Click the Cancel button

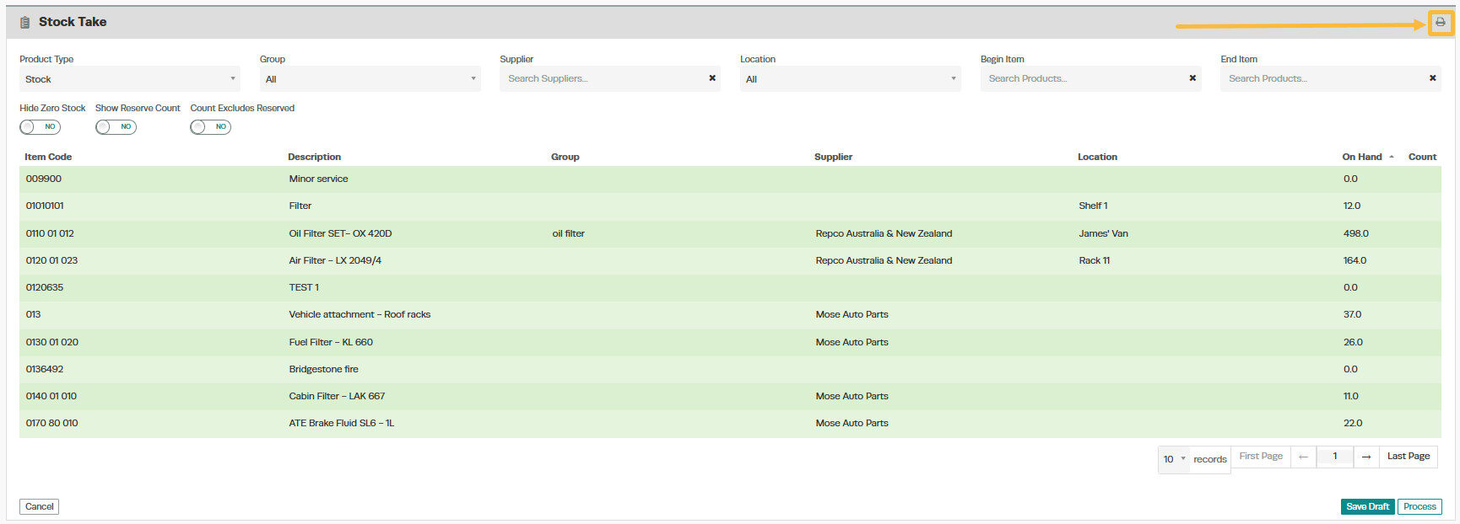click(39, 506)
